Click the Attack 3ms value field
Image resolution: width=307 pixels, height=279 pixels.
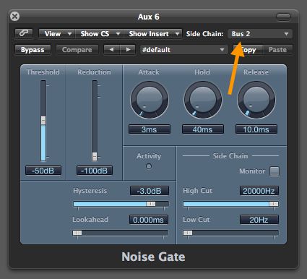click(150, 129)
